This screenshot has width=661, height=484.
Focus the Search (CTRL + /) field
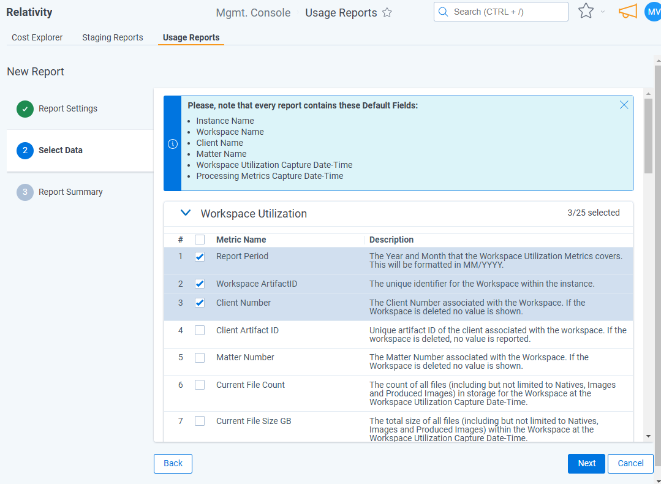[x=501, y=12]
